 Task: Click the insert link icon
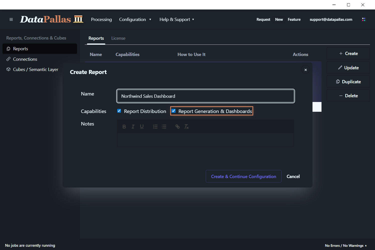[x=177, y=126]
